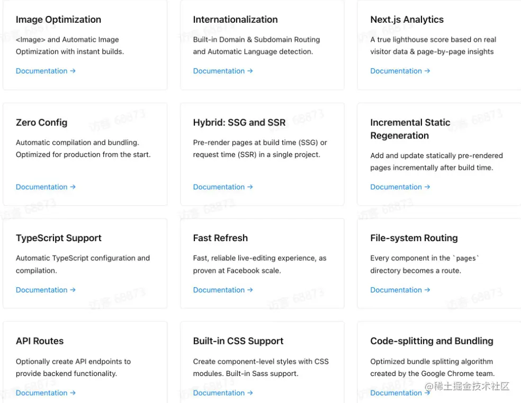Open Image Optimization Documentation link
The height and width of the screenshot is (403, 521).
coord(46,71)
